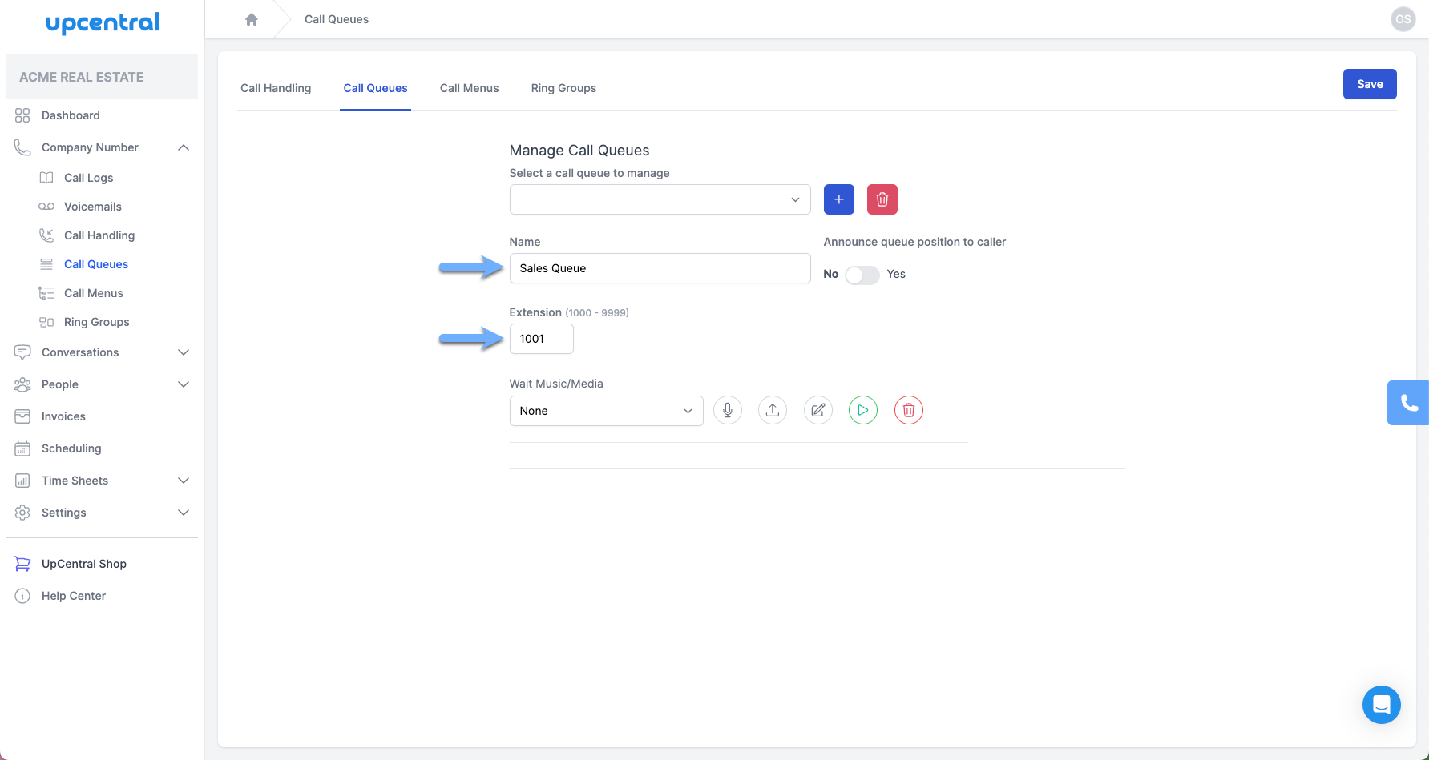Viewport: 1429px width, 760px height.
Task: Open the call queue selection dropdown
Action: coord(660,199)
